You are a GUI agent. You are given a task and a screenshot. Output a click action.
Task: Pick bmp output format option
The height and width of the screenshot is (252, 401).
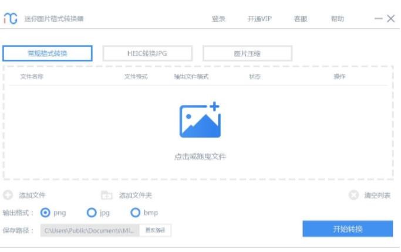(135, 213)
